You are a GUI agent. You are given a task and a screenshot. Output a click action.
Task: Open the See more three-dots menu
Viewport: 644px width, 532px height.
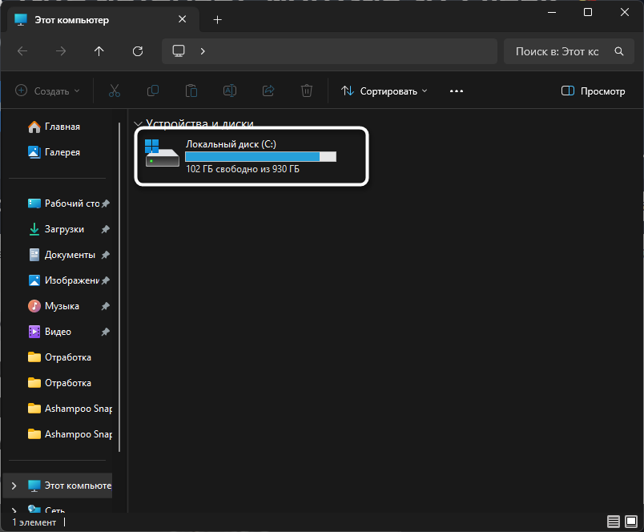point(457,91)
